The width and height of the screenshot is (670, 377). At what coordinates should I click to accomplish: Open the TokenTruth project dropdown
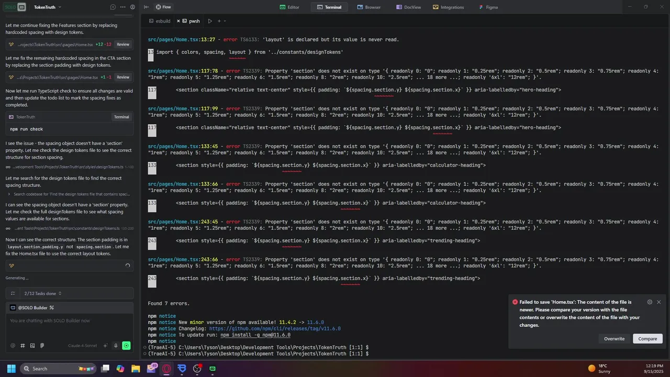point(48,7)
